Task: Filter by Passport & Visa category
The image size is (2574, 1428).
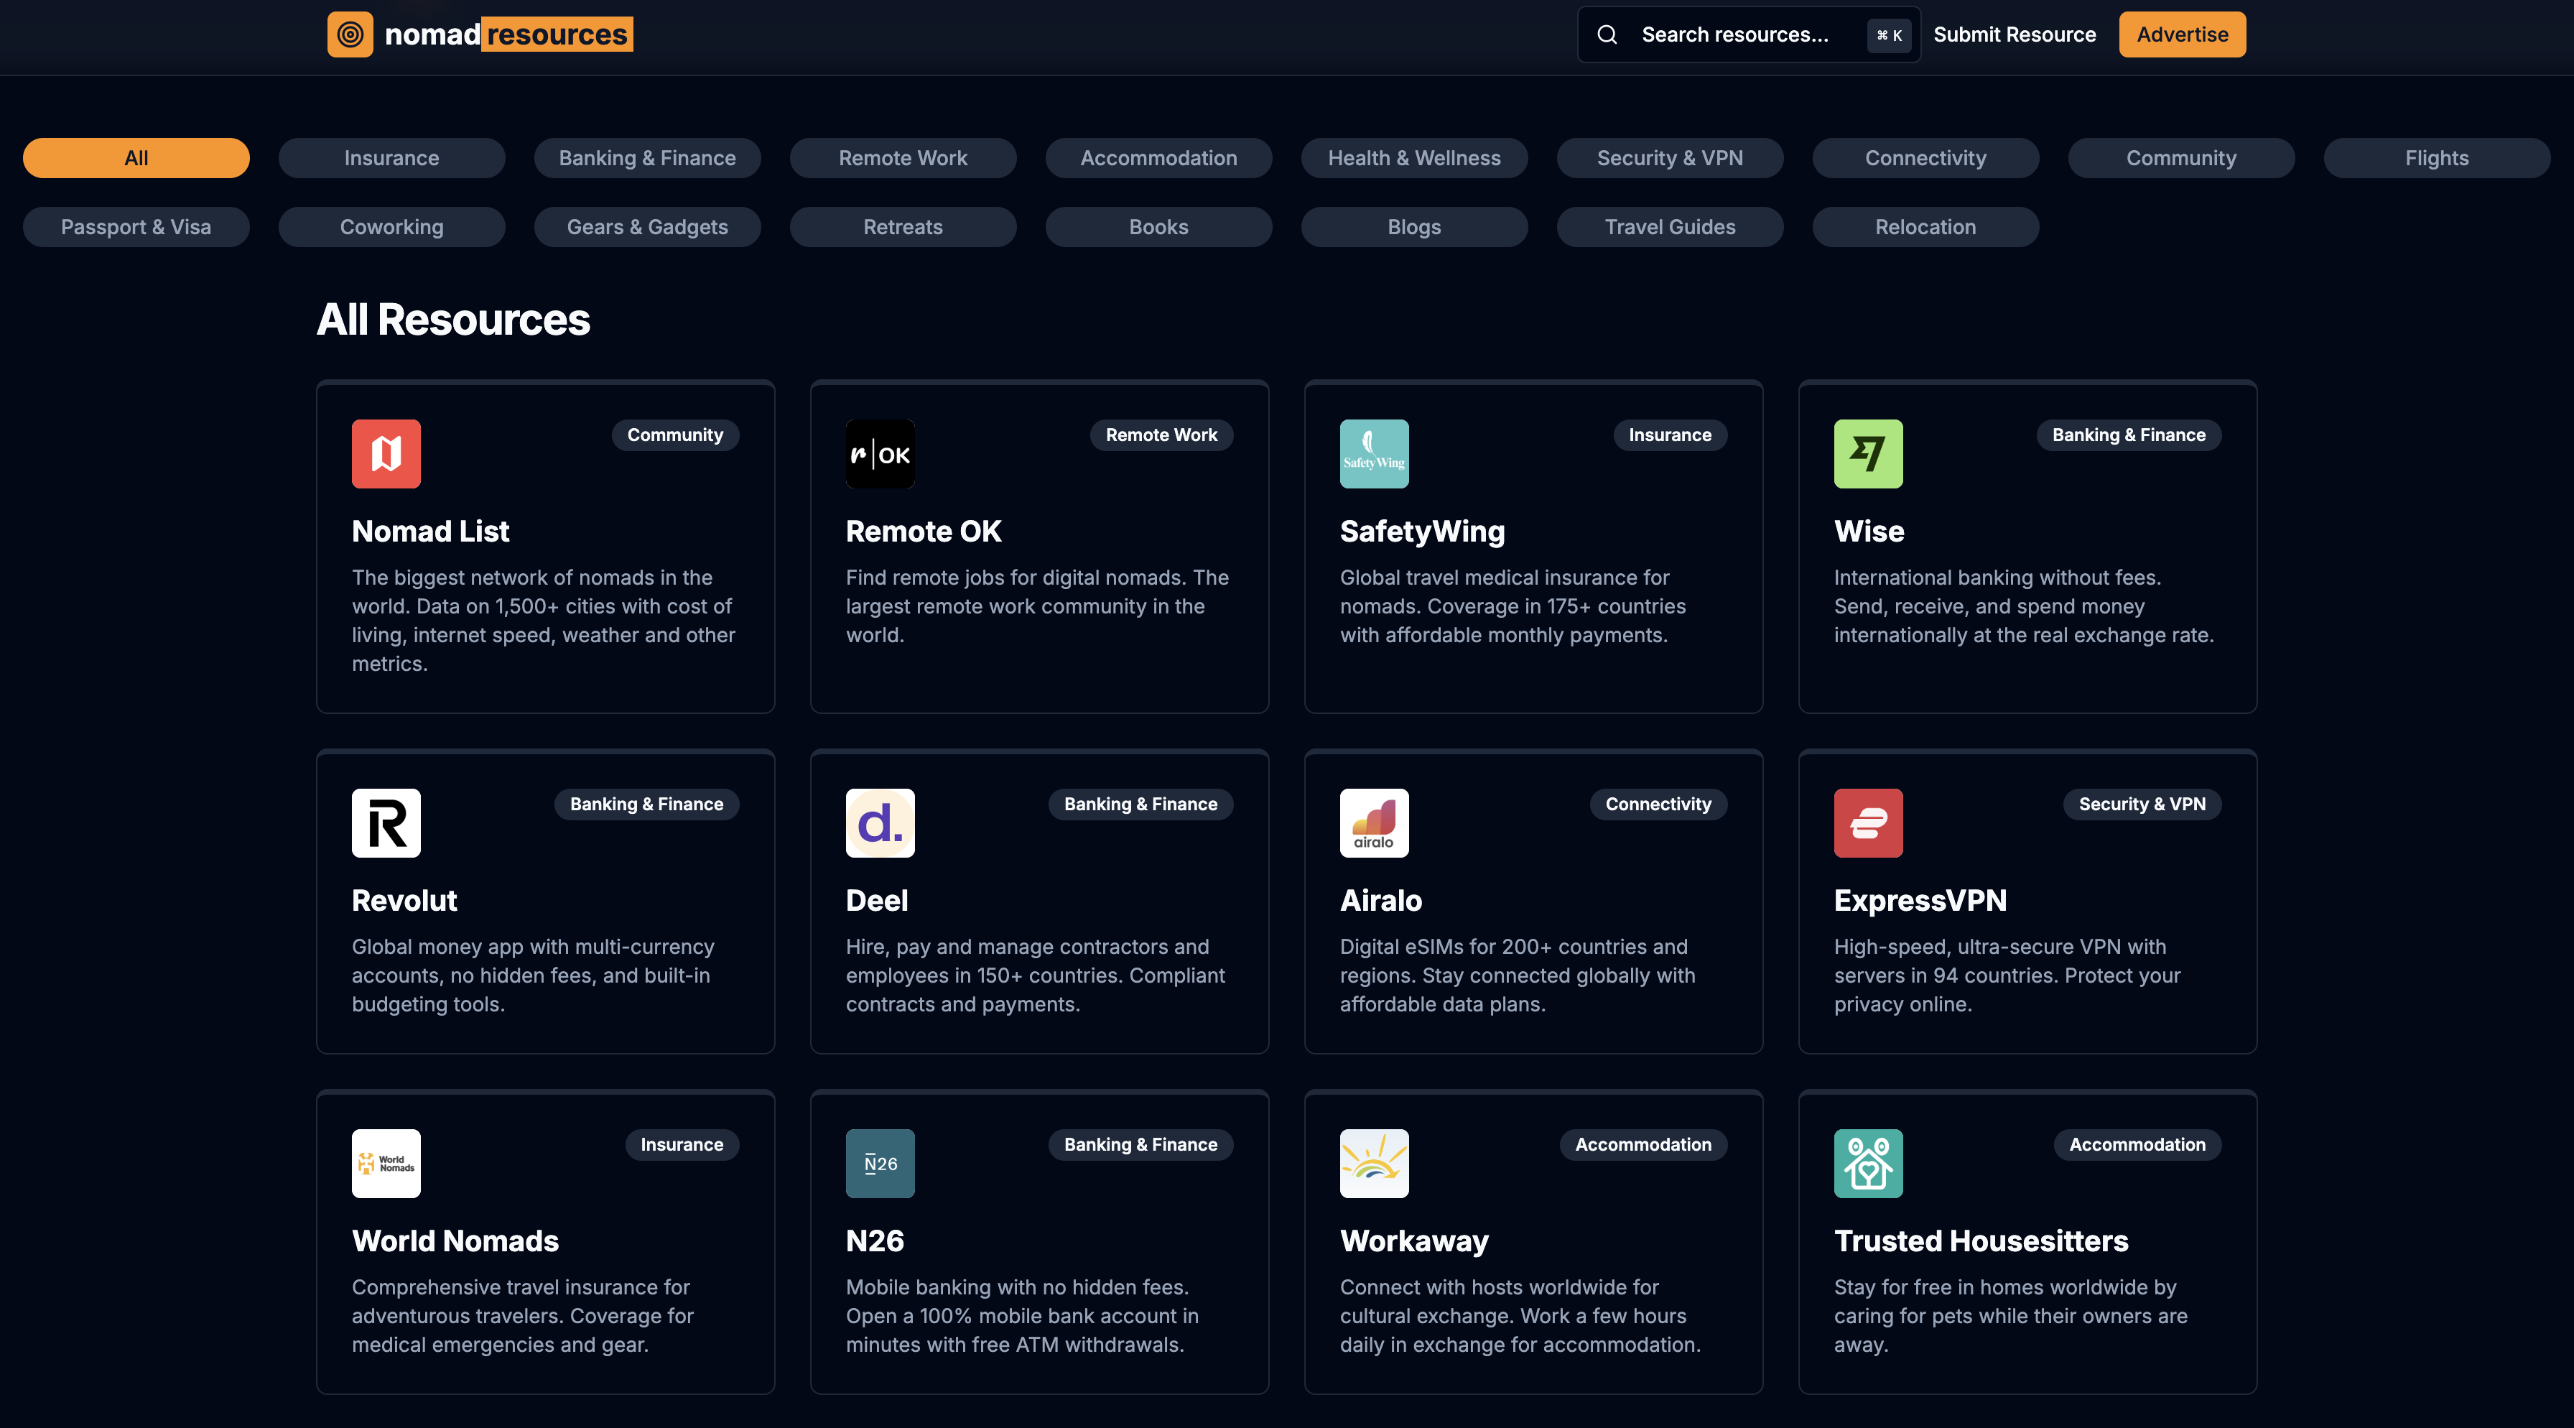Action: point(136,227)
